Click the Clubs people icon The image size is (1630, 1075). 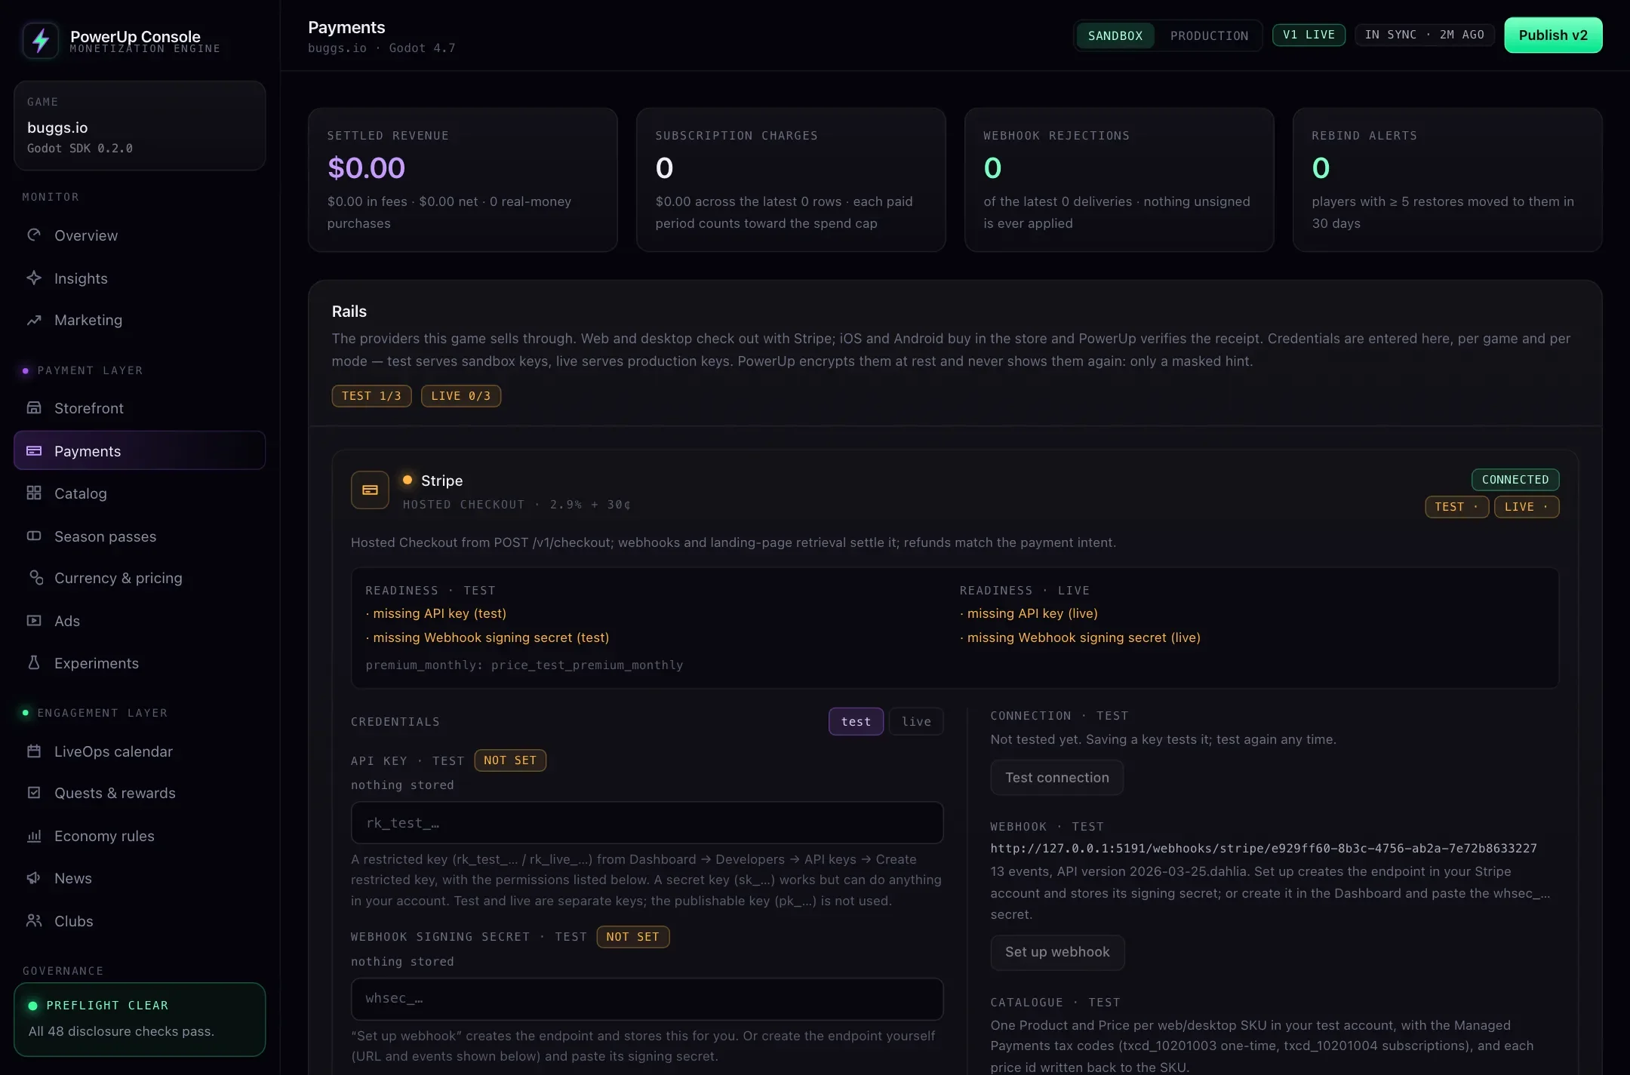point(34,920)
